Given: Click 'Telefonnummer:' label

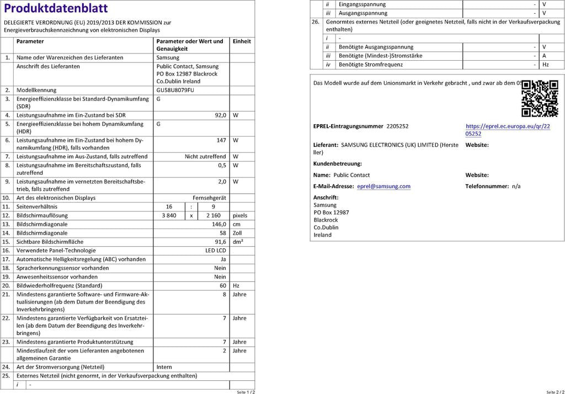Looking at the screenshot, I should [x=487, y=187].
